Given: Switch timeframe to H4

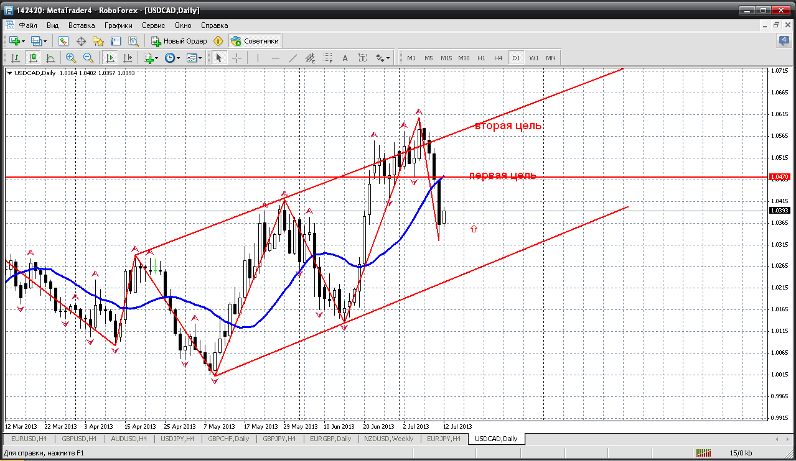Looking at the screenshot, I should coord(499,58).
